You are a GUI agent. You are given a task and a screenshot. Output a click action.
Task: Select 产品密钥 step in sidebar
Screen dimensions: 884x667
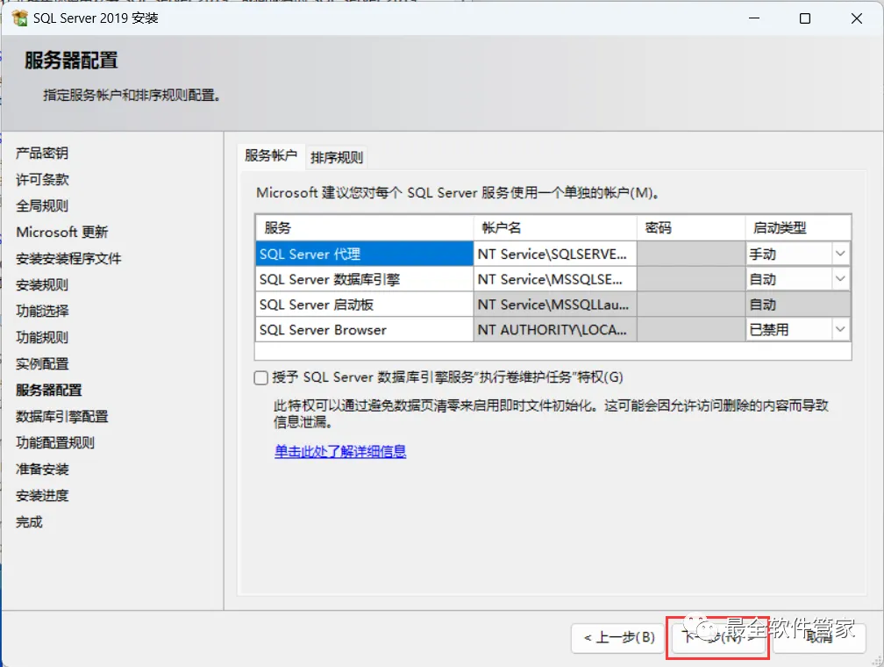(x=42, y=153)
